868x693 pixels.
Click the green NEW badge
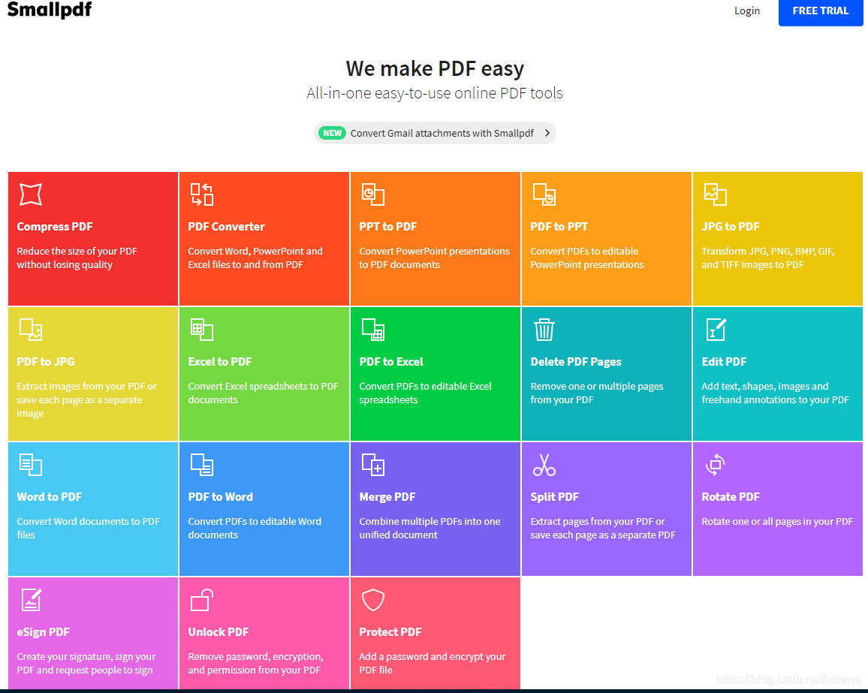click(x=332, y=133)
